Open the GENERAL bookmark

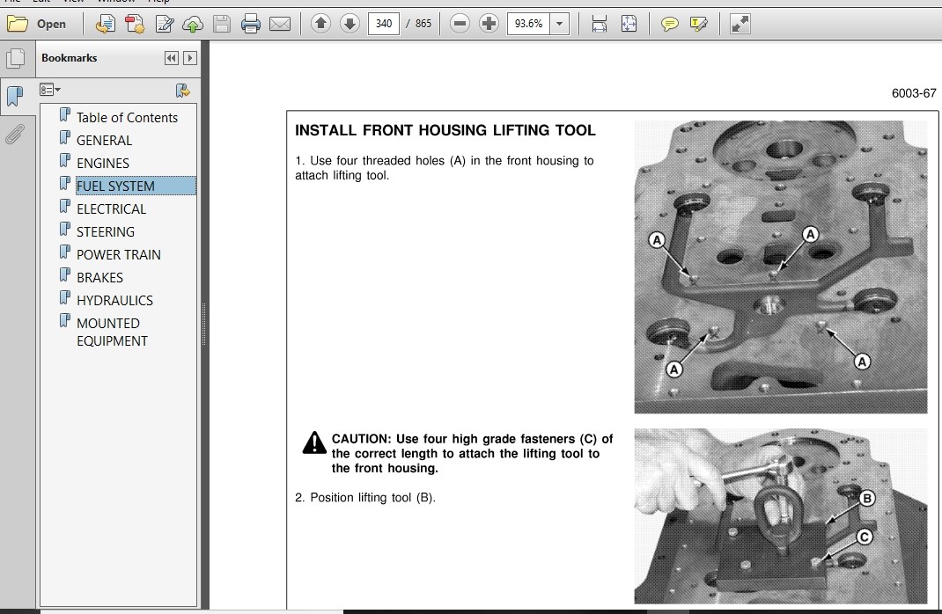104,141
